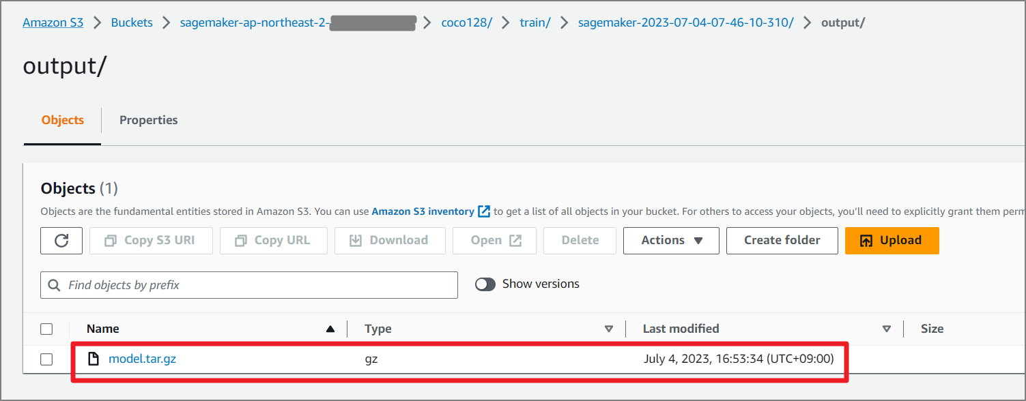Viewport: 1026px width, 401px height.
Task: Click the Type column sort arrow
Action: coord(609,329)
